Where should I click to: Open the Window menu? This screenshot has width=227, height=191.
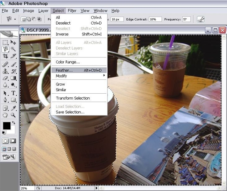pos(100,11)
